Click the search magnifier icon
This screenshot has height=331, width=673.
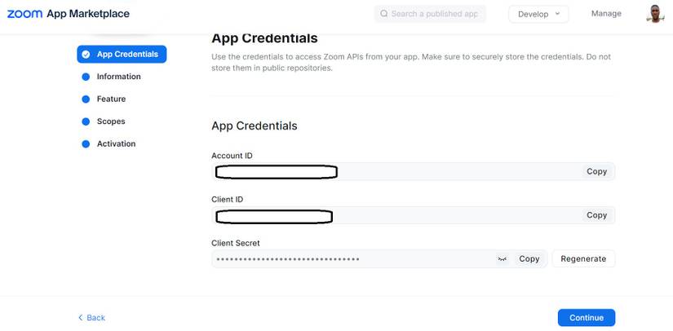[384, 14]
